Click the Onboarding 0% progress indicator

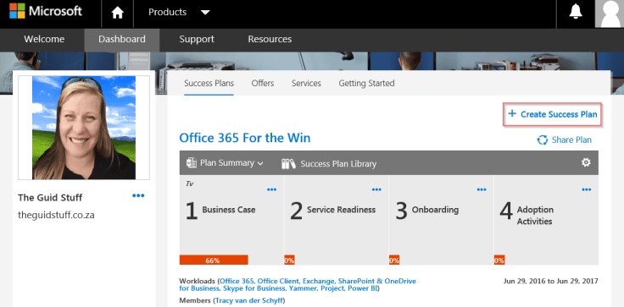click(x=394, y=260)
